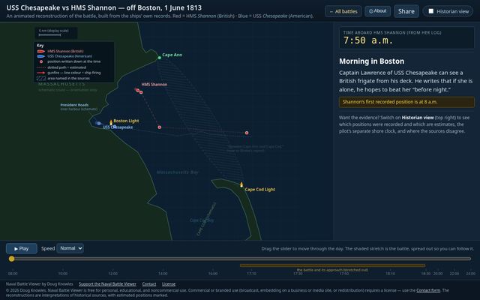This screenshot has width=480, height=300.
Task: Open the About info button
Action: coord(377,11)
